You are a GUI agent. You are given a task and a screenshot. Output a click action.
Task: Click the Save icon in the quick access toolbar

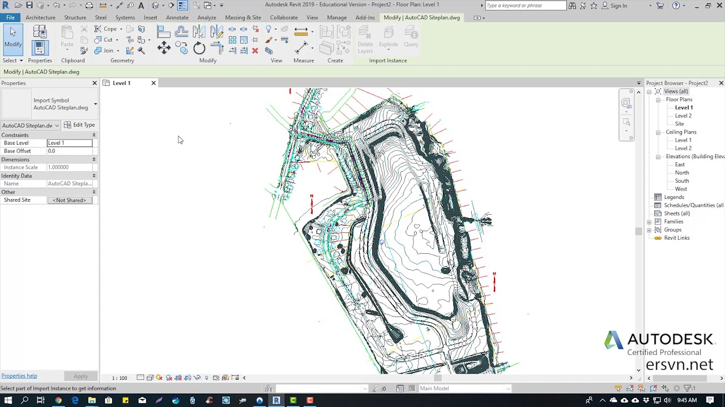29,6
